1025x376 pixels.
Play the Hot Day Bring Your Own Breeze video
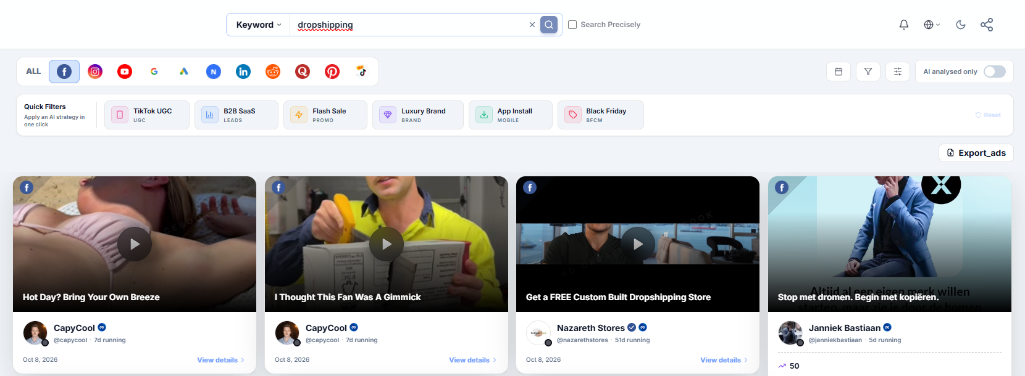coord(135,244)
